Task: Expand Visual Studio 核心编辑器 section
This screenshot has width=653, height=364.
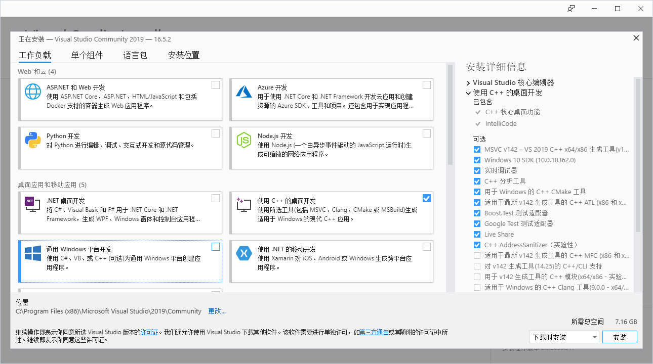Action: point(468,83)
